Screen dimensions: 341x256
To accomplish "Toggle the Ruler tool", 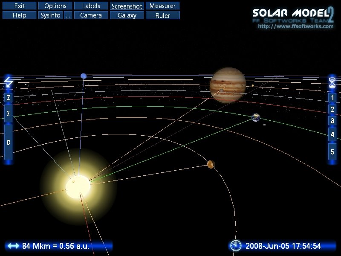I will coord(162,15).
